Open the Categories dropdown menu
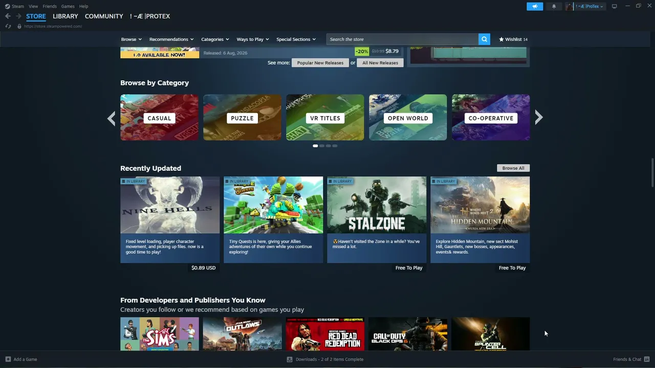This screenshot has height=368, width=655. (x=215, y=39)
